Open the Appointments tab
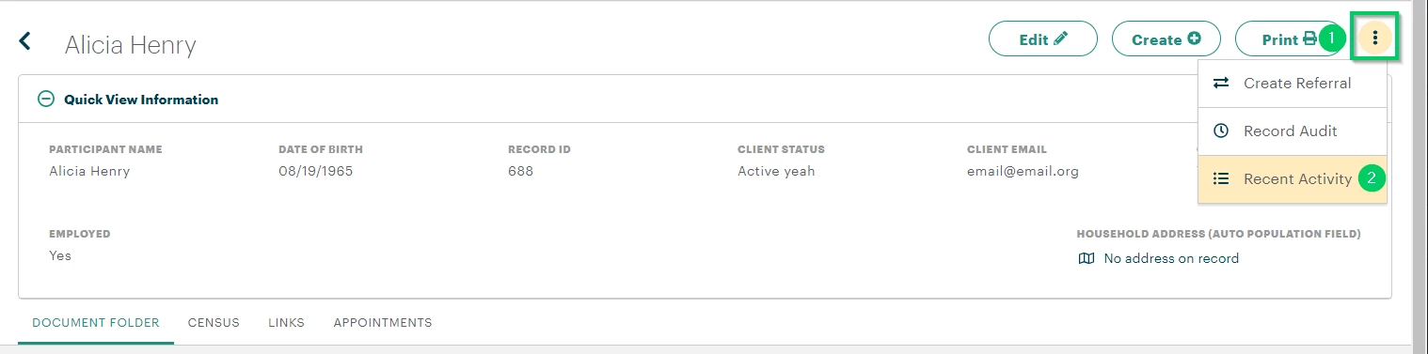Image resolution: width=1428 pixels, height=354 pixels. 383,322
